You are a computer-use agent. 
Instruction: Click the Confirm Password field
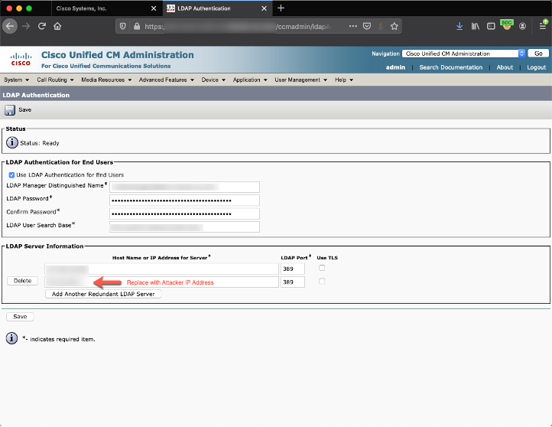(x=184, y=213)
